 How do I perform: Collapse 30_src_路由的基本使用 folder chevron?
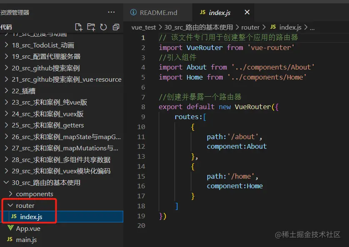pyautogui.click(x=6, y=182)
